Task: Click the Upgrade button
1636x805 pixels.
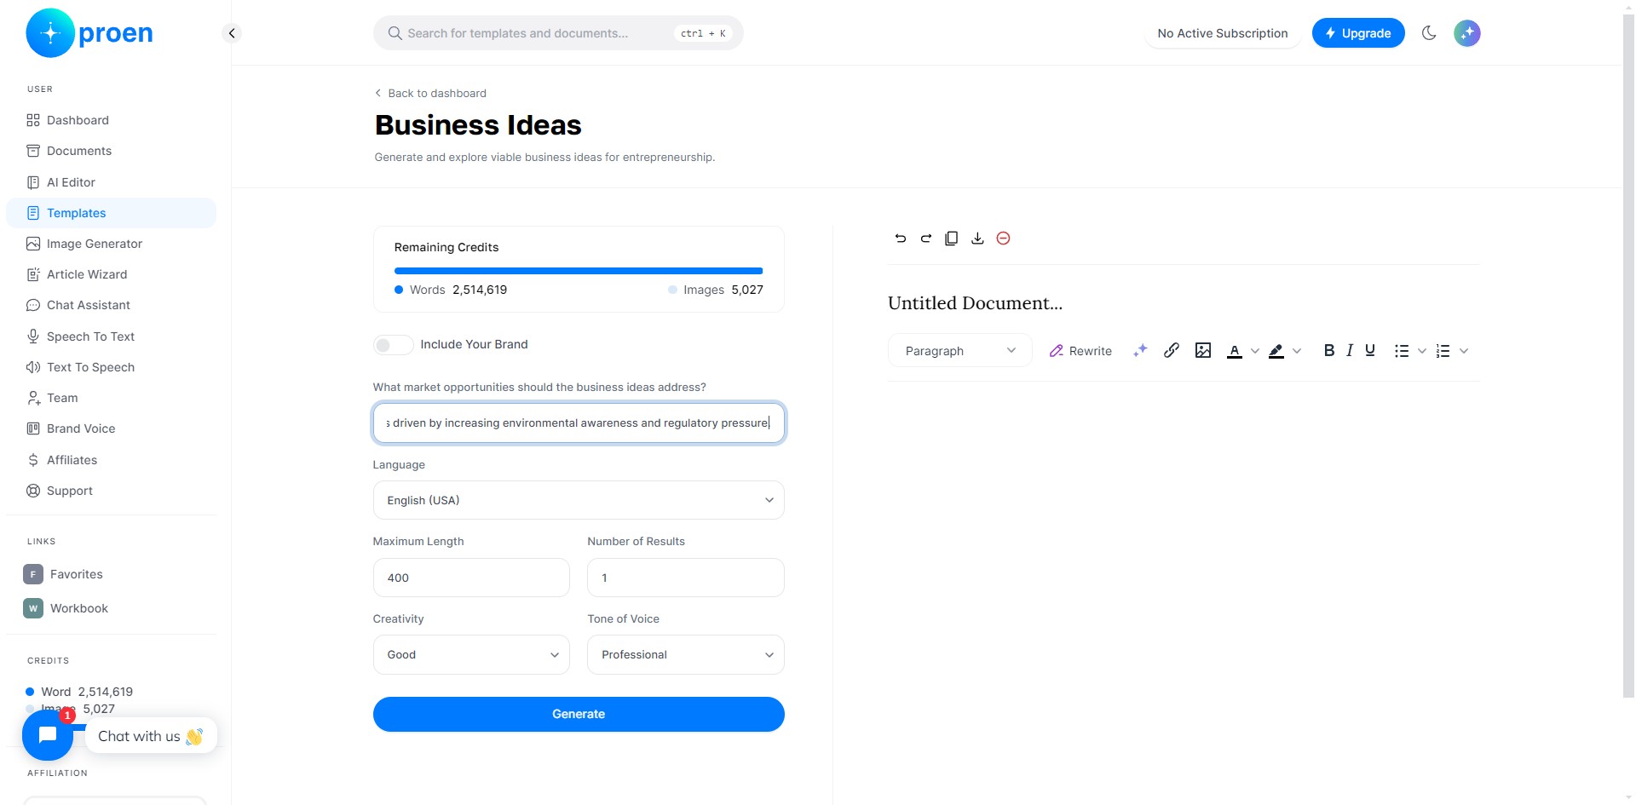Action: point(1358,33)
